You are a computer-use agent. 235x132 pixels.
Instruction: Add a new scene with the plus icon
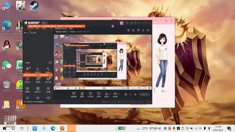51,28
